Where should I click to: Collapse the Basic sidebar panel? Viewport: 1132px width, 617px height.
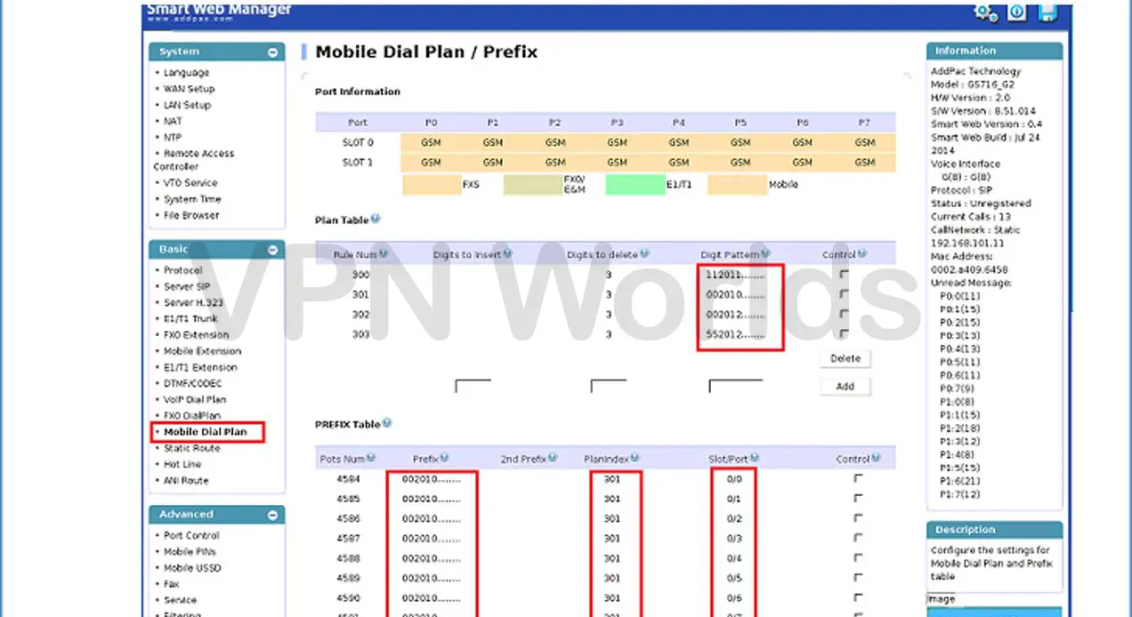272,250
